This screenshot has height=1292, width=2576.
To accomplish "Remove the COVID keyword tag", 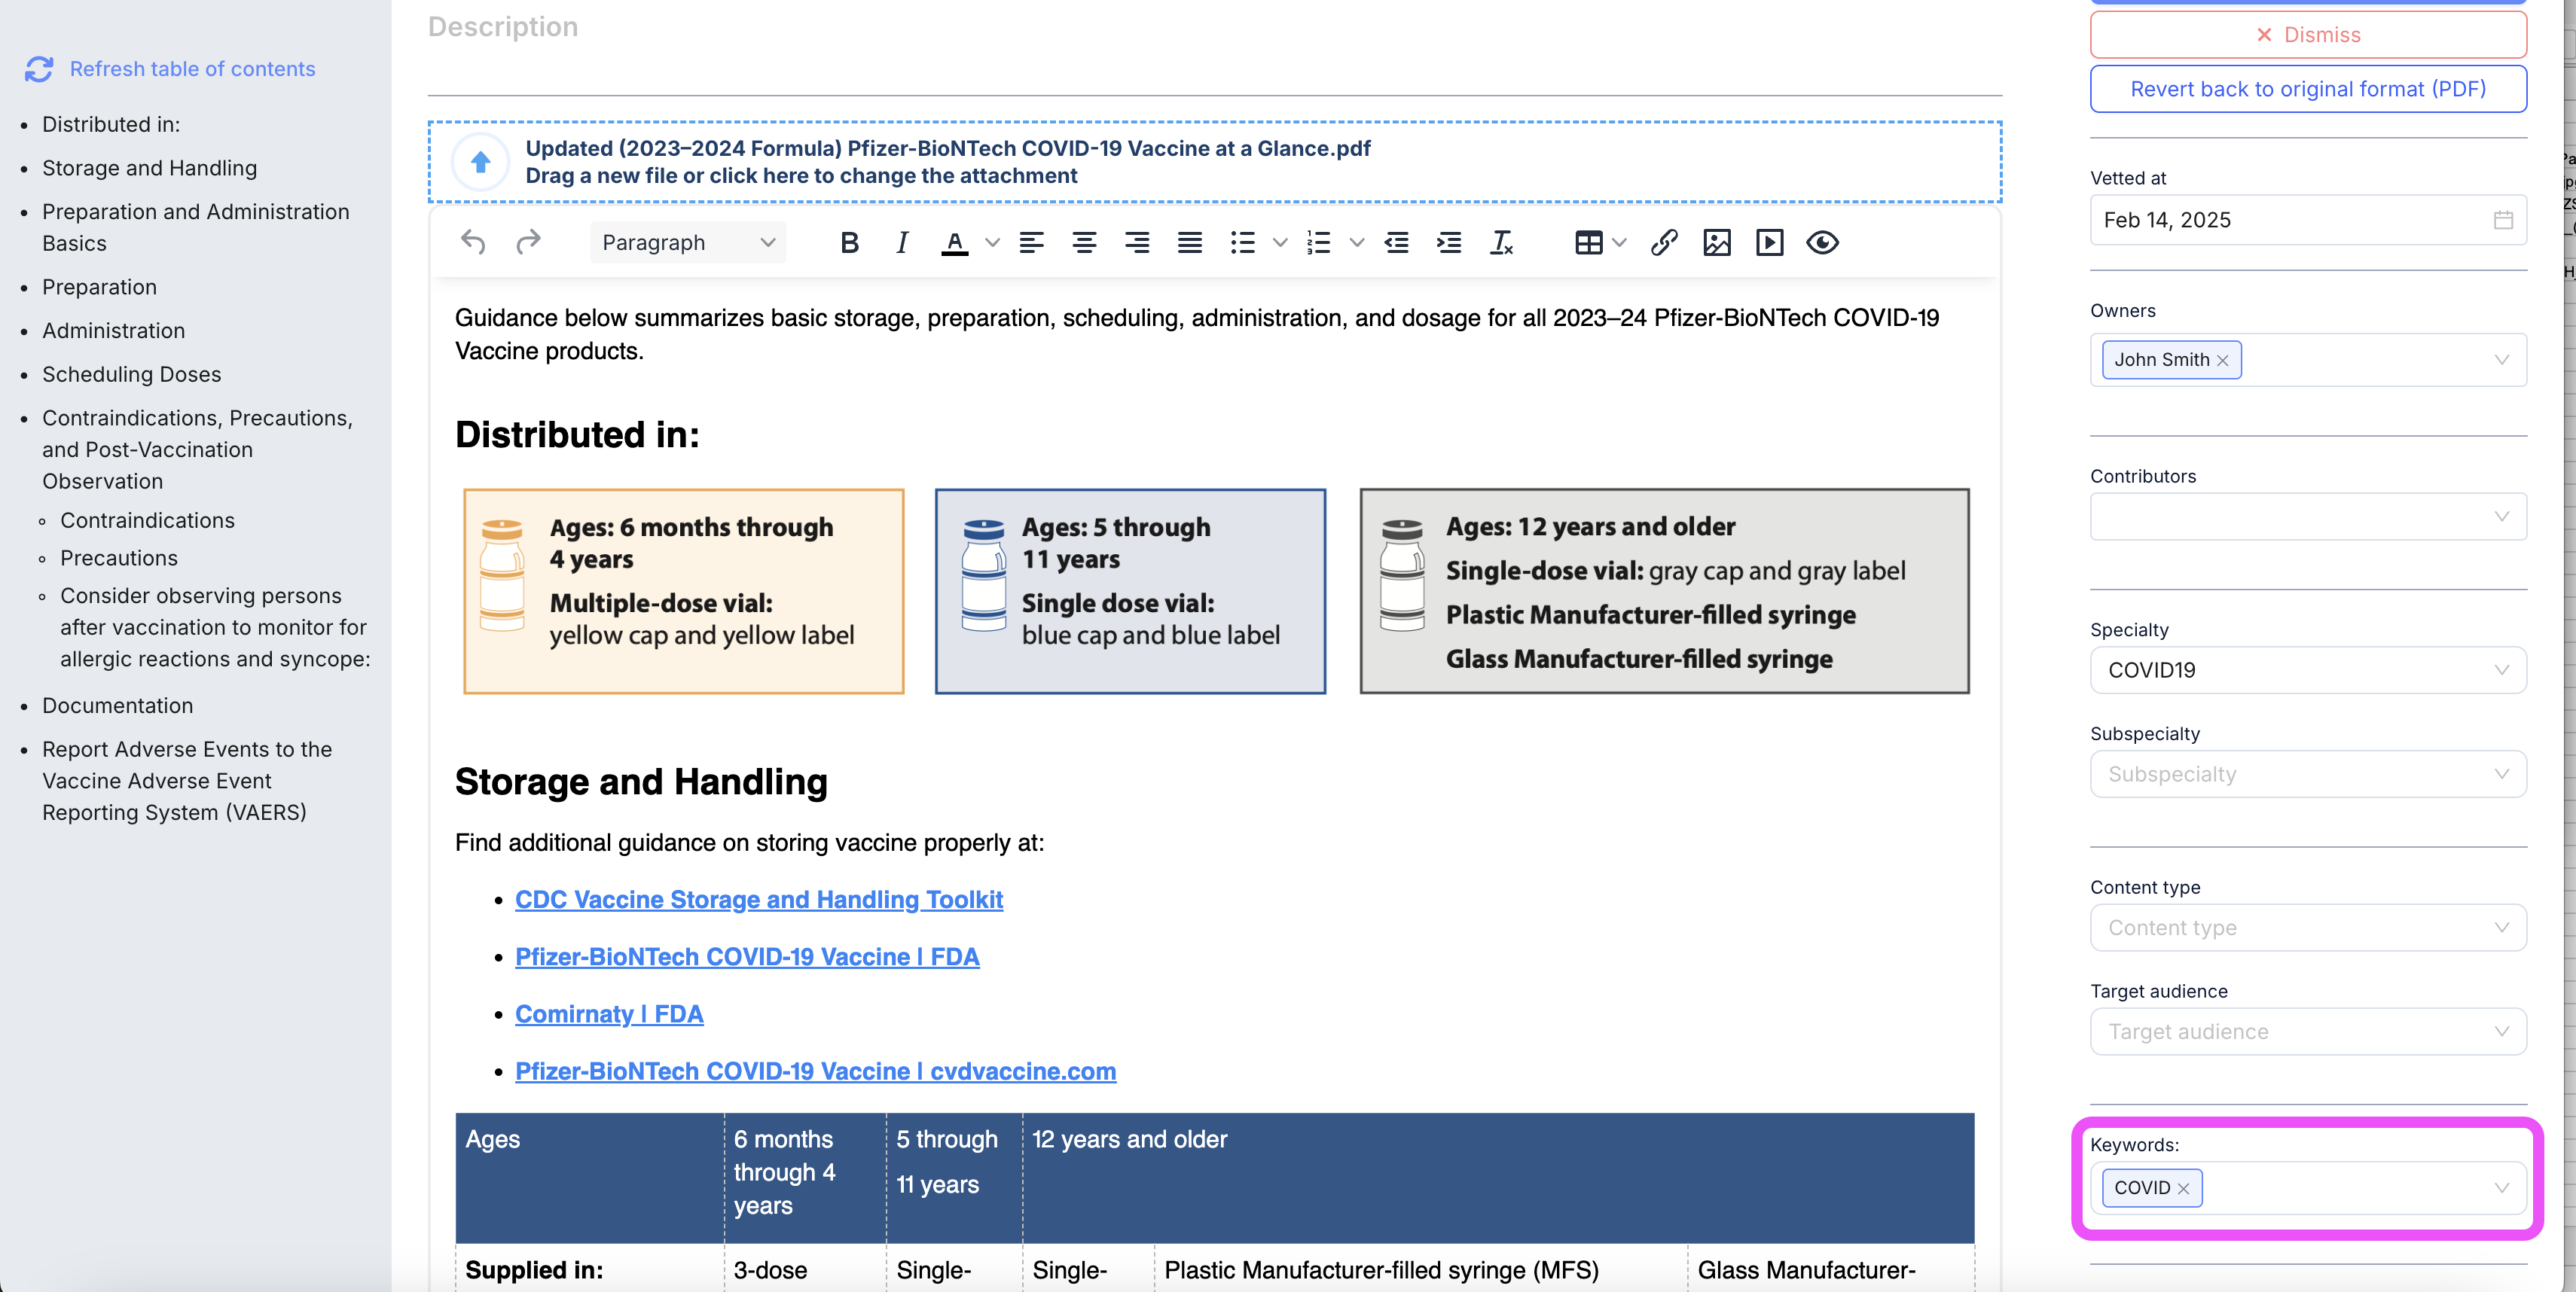I will click(2184, 1189).
